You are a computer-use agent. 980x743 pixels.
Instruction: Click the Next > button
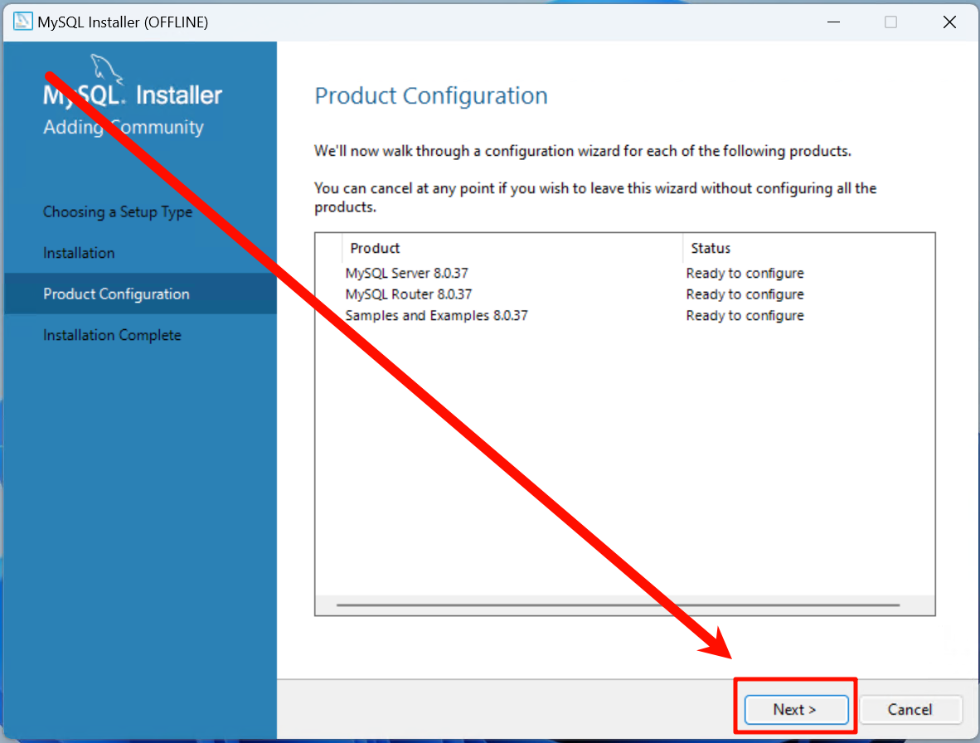click(796, 709)
